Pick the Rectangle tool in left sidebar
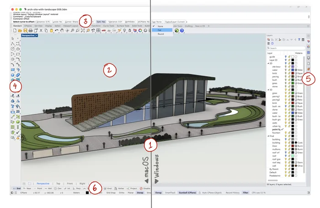Viewport: 320px width, 208px height. tap(18, 54)
